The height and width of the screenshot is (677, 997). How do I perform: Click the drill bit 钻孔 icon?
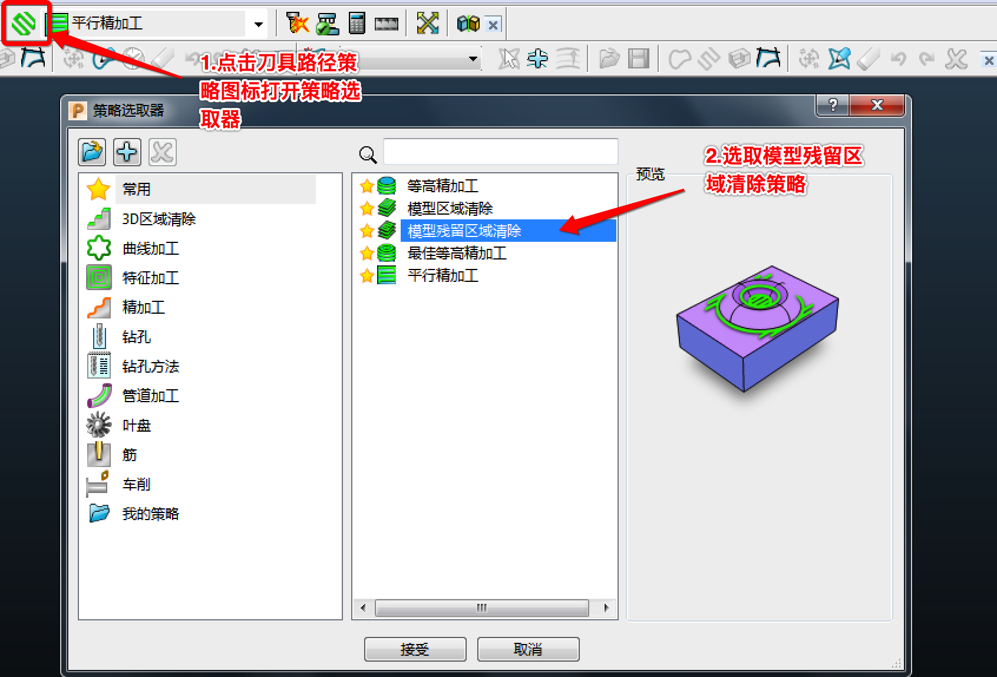(x=99, y=337)
